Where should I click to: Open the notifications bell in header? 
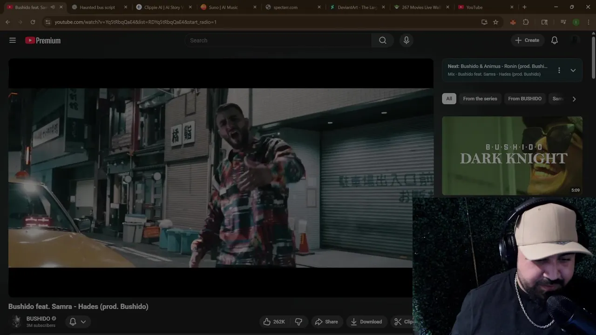[555, 40]
